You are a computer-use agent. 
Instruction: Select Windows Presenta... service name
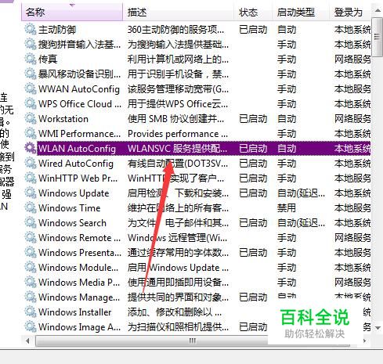[x=80, y=253]
